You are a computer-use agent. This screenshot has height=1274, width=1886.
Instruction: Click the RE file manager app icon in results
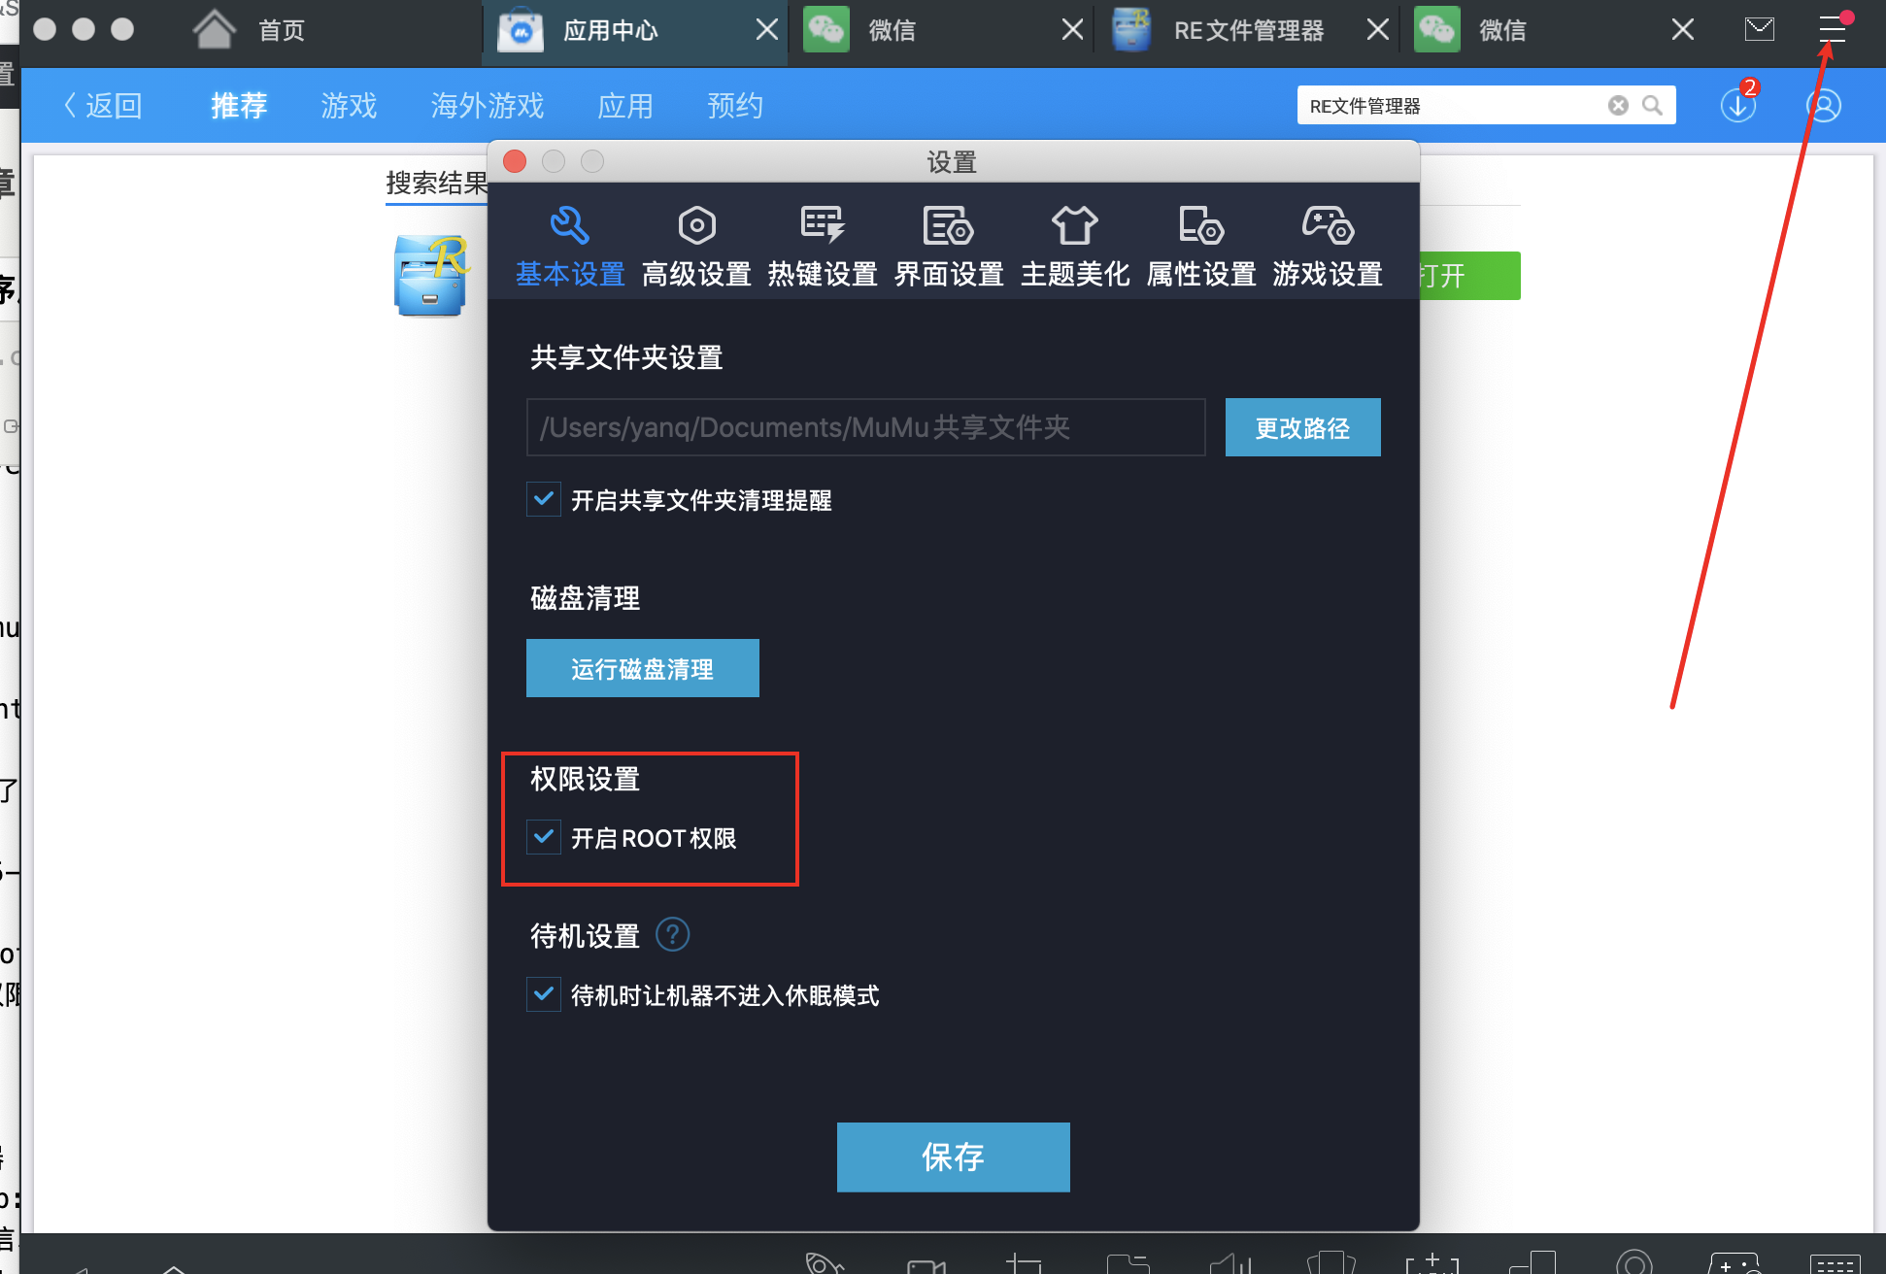[430, 277]
